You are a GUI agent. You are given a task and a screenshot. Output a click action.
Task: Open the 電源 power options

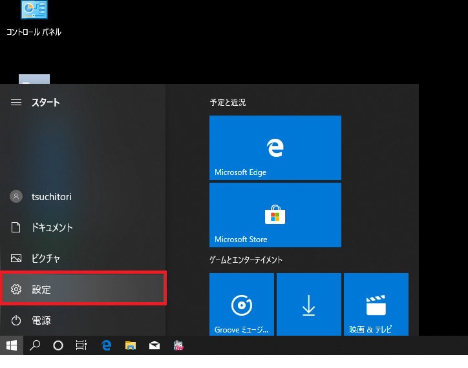click(x=41, y=320)
